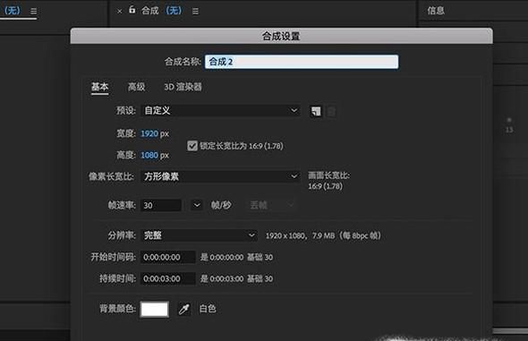Click the 开始时间码 field 0:00:00:00
The height and width of the screenshot is (341, 528).
tap(167, 257)
